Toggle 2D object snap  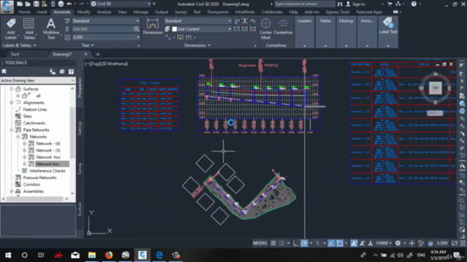coord(339,243)
